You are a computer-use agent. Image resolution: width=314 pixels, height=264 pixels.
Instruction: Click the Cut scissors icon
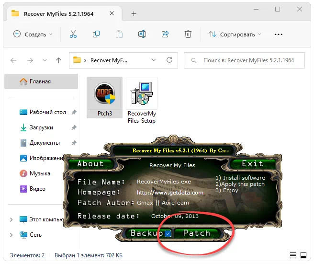tap(73, 34)
